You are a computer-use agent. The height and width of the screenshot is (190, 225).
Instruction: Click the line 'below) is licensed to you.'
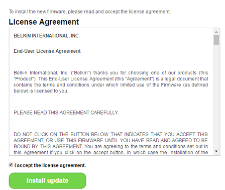41,91
